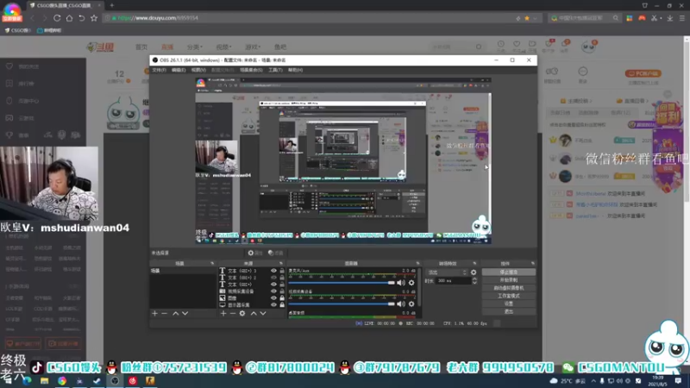
Task: Open File Explorer from the taskbar
Action: point(45,381)
